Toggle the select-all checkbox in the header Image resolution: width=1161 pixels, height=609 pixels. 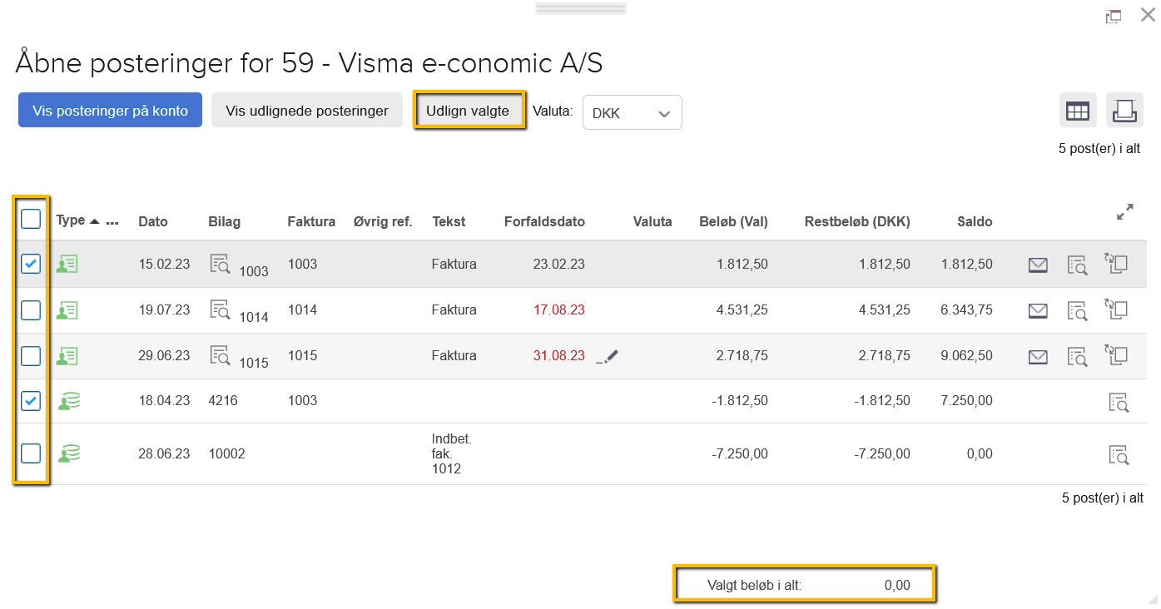click(31, 219)
